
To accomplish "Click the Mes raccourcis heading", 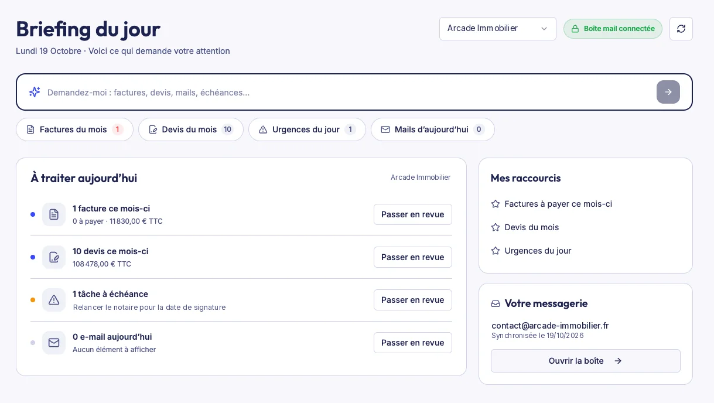I will click(525, 178).
